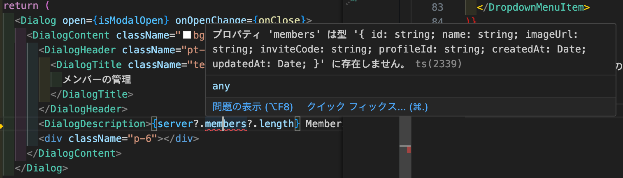Click the editor minimap at top

(x=353, y=3)
